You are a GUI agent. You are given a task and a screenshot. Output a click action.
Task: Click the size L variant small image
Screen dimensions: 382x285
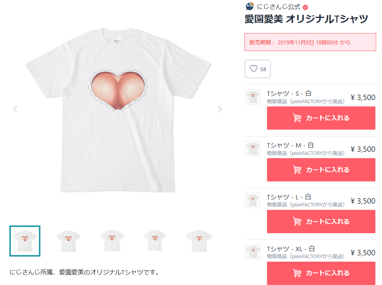click(x=253, y=201)
